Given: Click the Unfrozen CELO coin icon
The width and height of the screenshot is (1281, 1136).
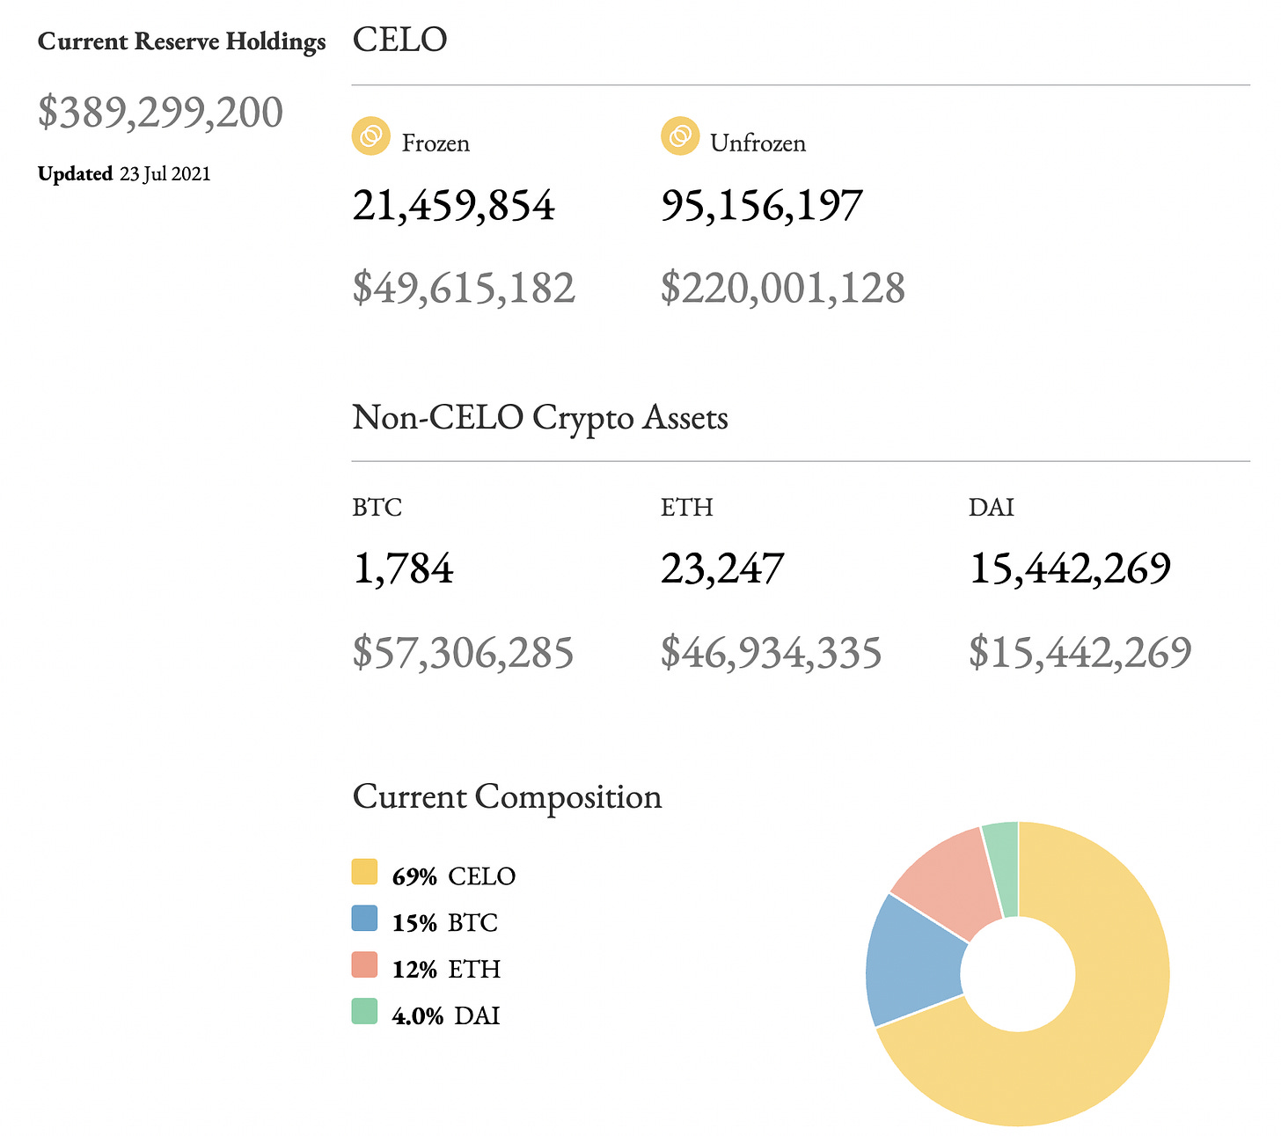Looking at the screenshot, I should [680, 136].
